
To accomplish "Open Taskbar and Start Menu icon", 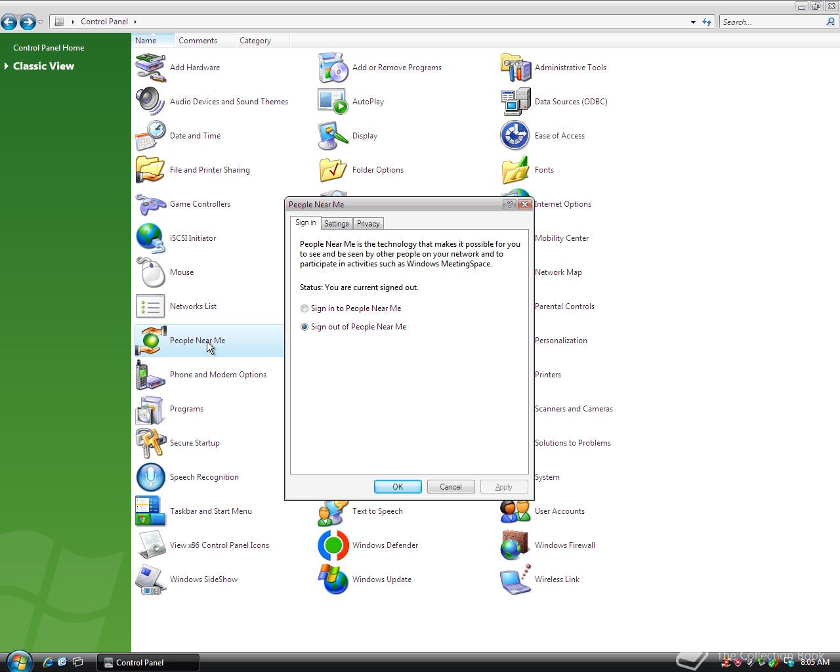I will tap(150, 511).
